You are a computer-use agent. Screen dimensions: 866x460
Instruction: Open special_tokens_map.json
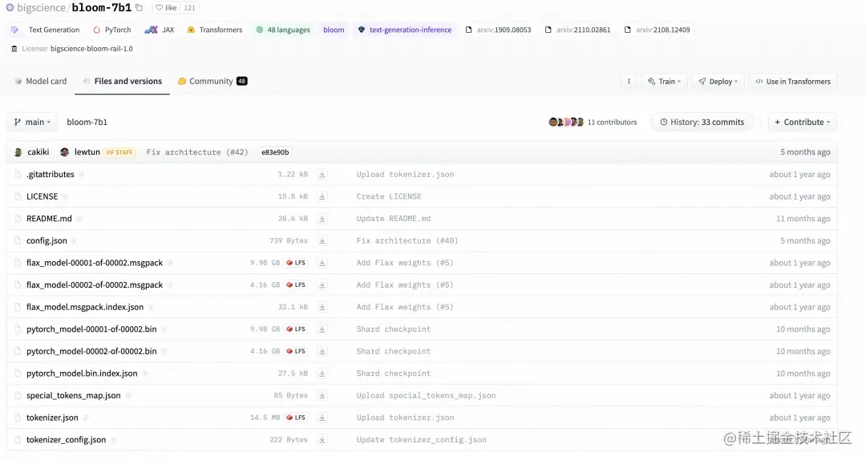pyautogui.click(x=74, y=395)
